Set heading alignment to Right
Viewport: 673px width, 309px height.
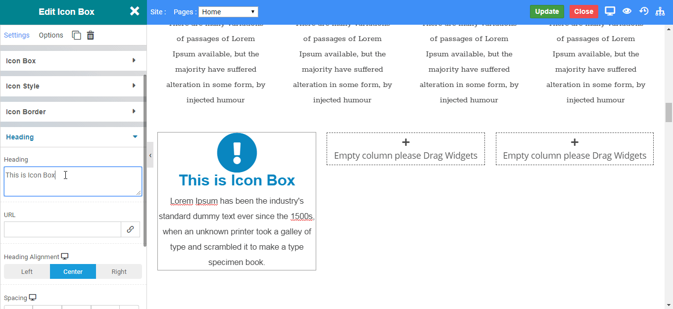(119, 271)
